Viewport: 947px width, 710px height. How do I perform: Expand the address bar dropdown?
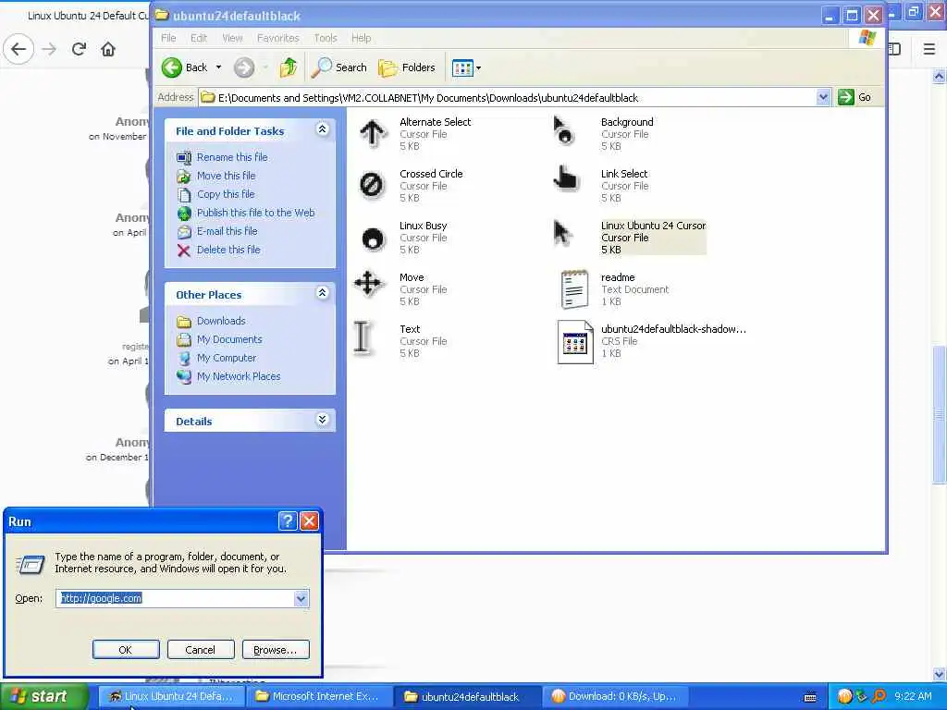coord(822,97)
